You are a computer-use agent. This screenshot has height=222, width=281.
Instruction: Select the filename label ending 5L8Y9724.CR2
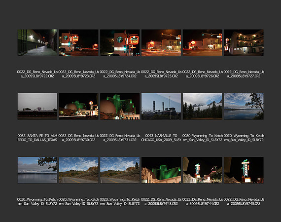(x=120, y=74)
